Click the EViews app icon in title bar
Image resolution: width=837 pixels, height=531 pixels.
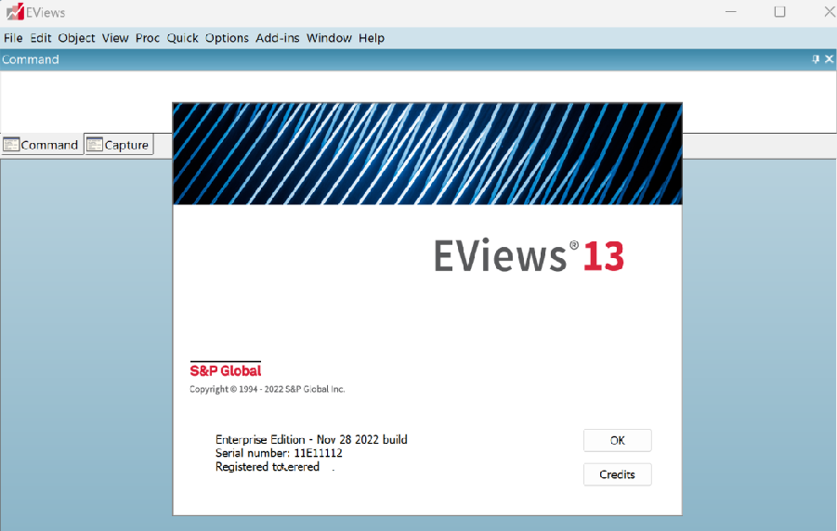15,12
